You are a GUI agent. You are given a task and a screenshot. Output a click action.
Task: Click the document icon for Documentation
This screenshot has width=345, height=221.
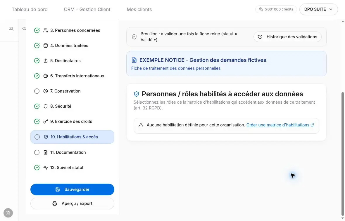coord(46,152)
